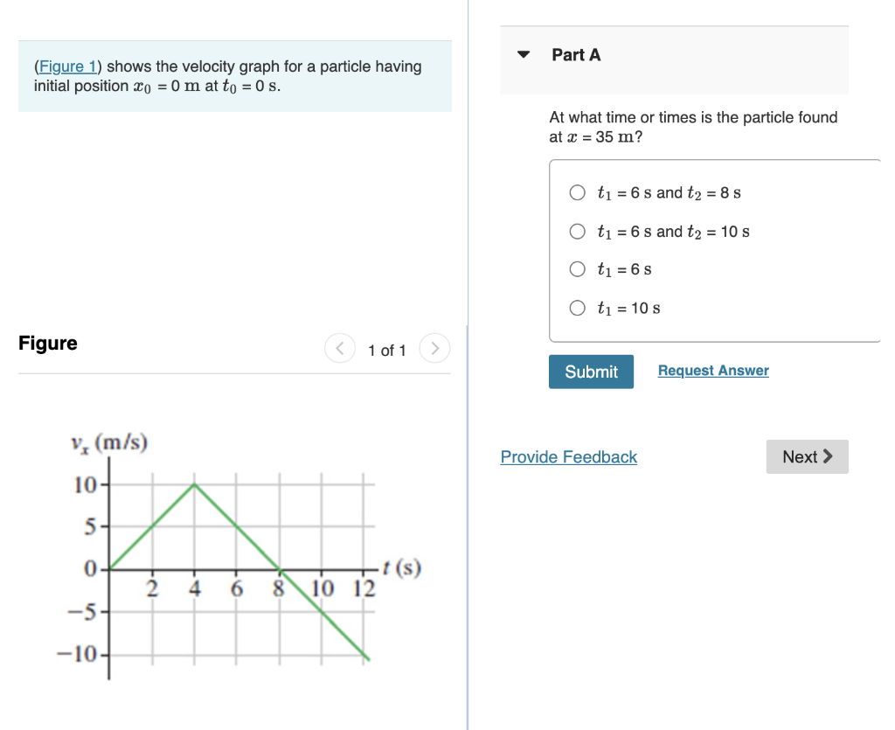This screenshot has height=730, width=895.
Task: Open the Figure 1 hyperlink
Action: pos(68,66)
